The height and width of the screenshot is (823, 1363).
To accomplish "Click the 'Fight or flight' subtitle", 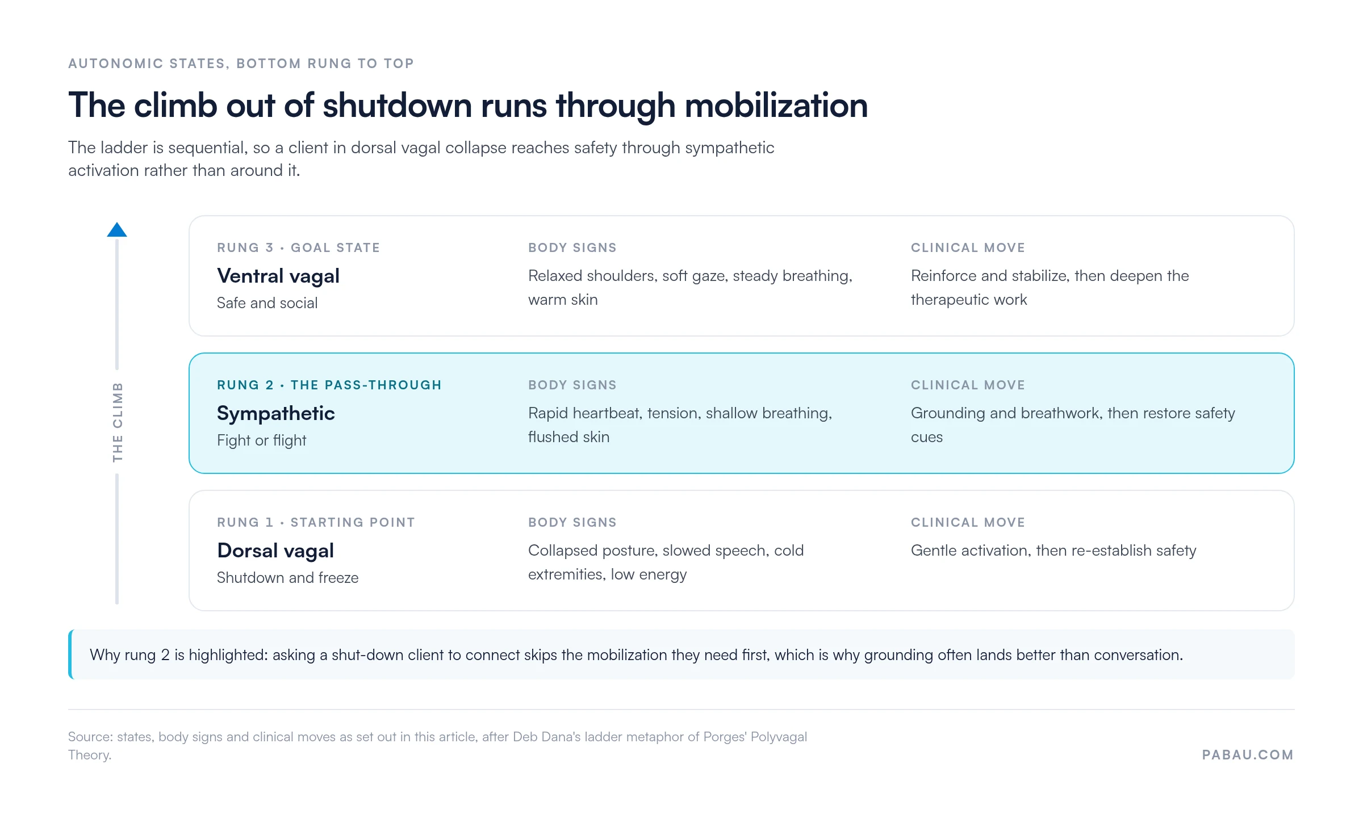I will coord(261,440).
